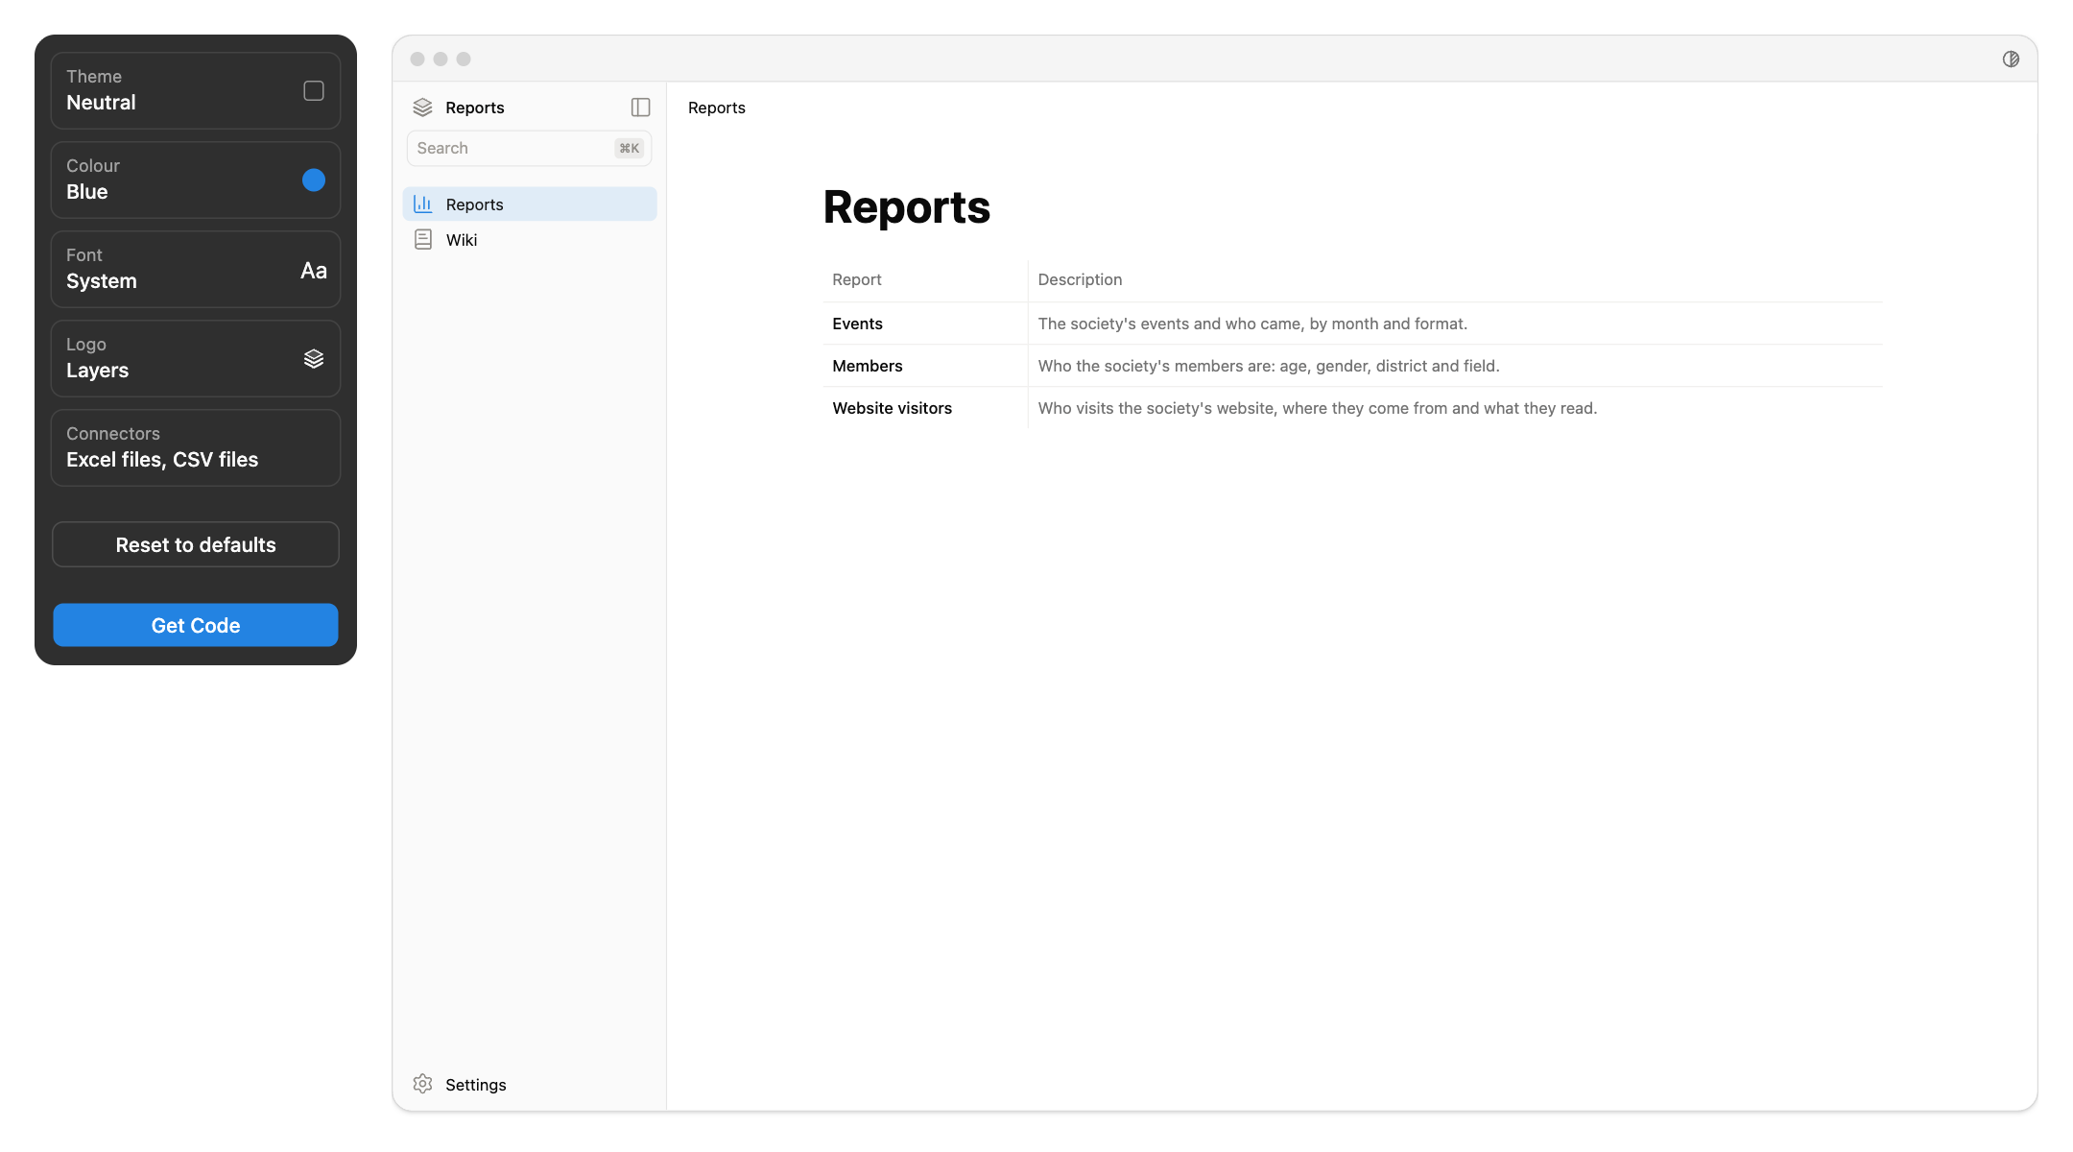
Task: Switch appearance with the contrast icon
Action: point(2011,59)
